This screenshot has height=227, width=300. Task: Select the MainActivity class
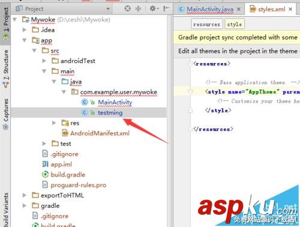pos(115,102)
